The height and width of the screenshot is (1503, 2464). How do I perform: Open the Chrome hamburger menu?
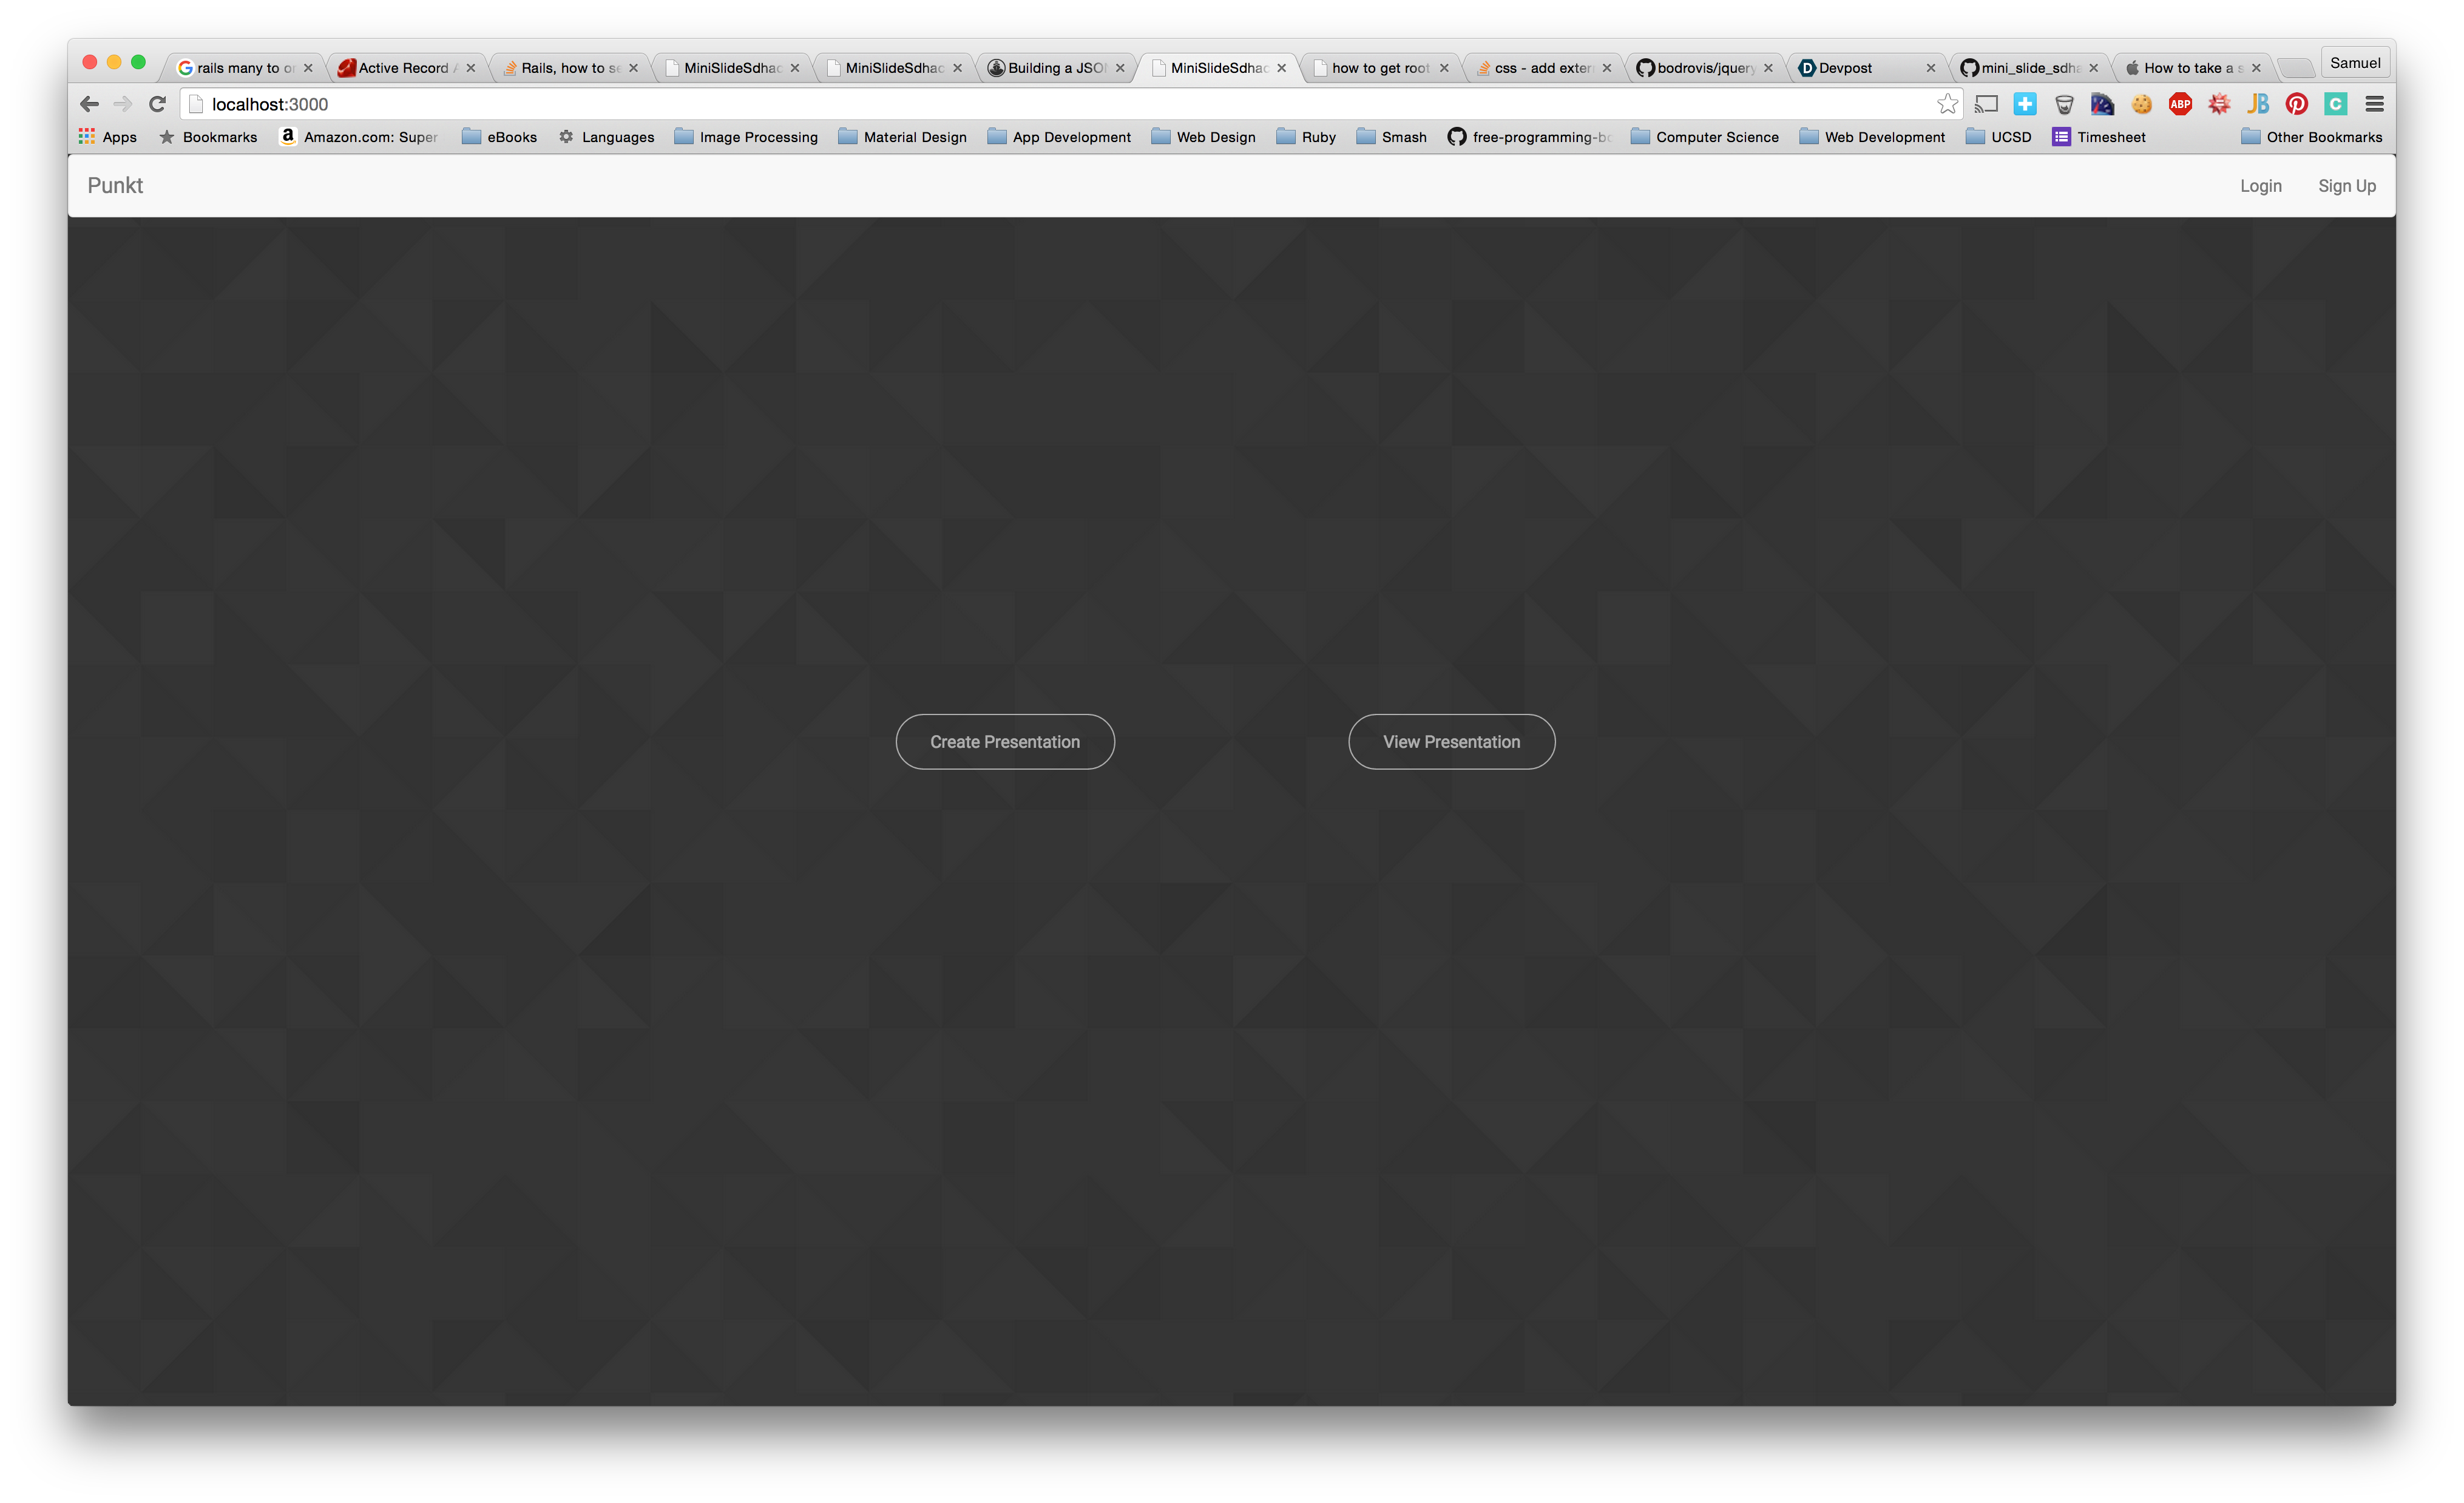(2374, 104)
